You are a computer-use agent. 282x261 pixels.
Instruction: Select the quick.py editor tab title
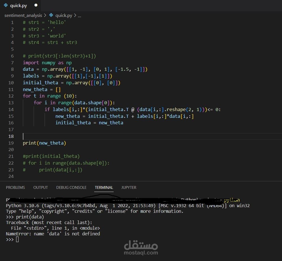pyautogui.click(x=18, y=6)
